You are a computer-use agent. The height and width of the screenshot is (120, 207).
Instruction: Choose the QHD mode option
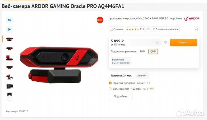(153, 52)
